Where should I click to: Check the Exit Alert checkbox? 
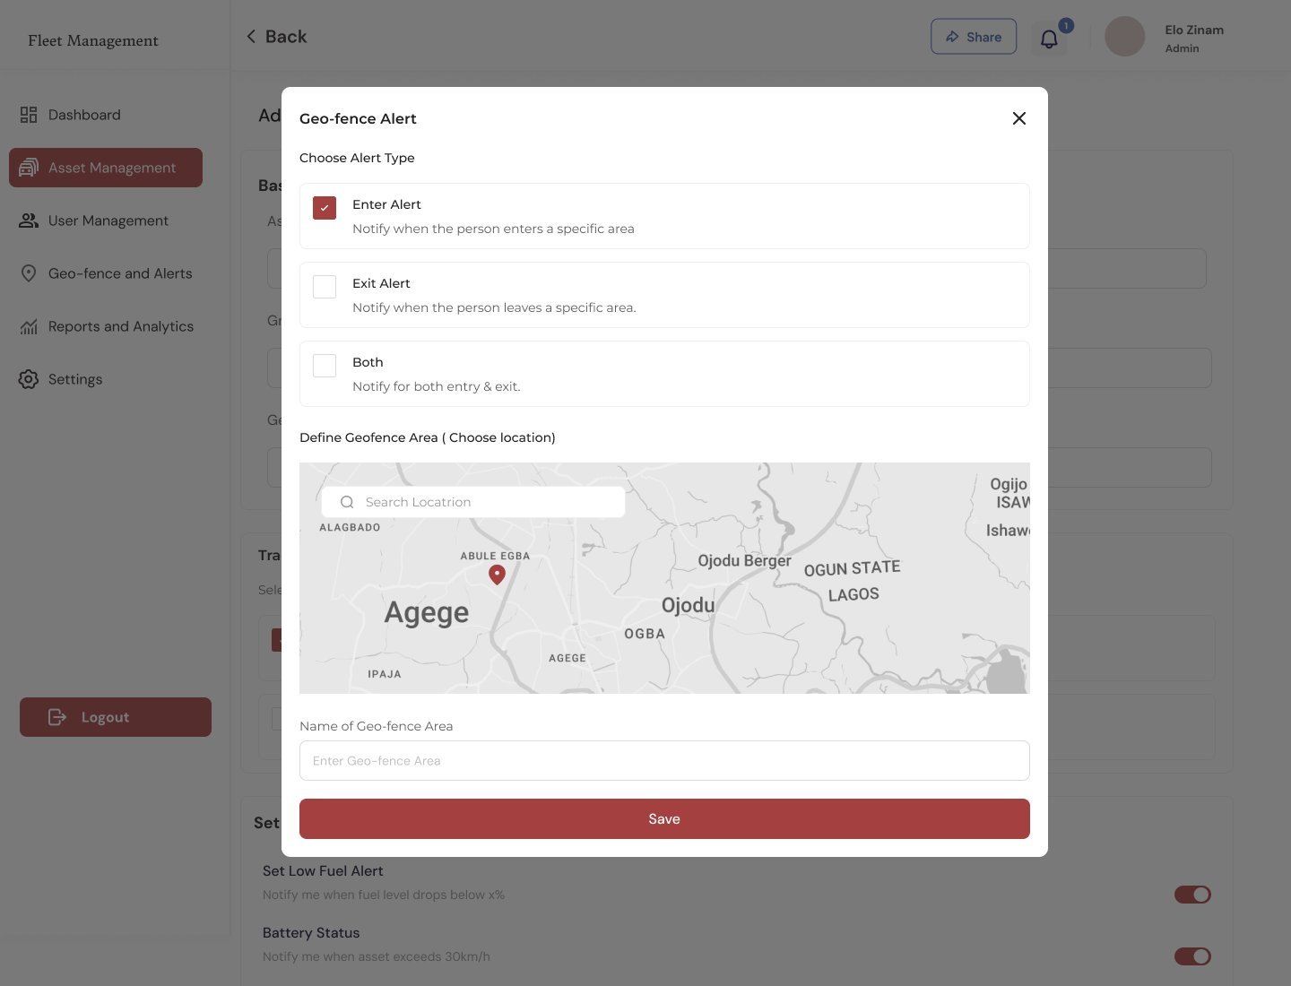325,287
